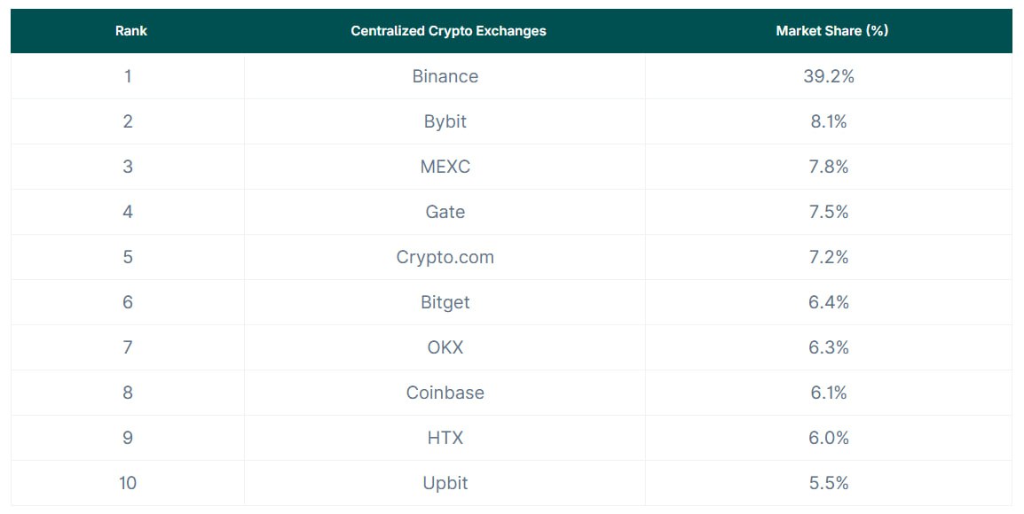Click the Centralized Crypto Exchanges header
The height and width of the screenshot is (514, 1024).
coord(448,31)
